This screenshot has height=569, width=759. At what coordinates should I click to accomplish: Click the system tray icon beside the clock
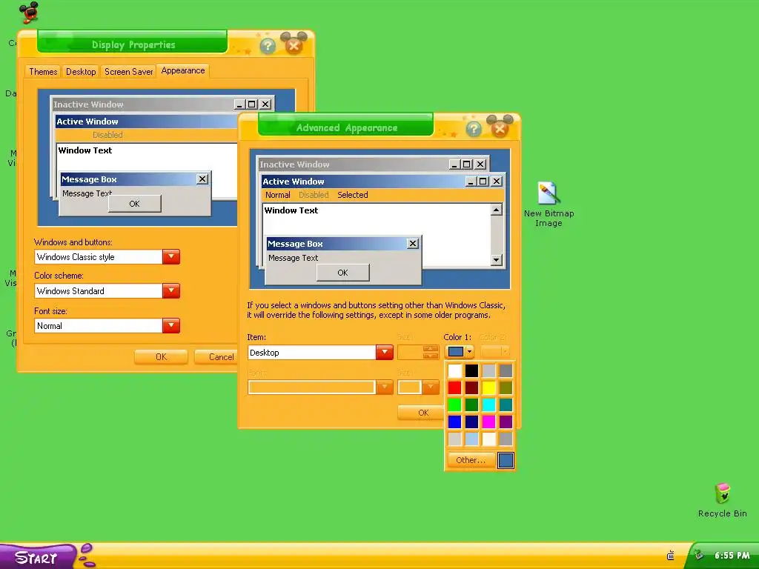click(x=698, y=555)
